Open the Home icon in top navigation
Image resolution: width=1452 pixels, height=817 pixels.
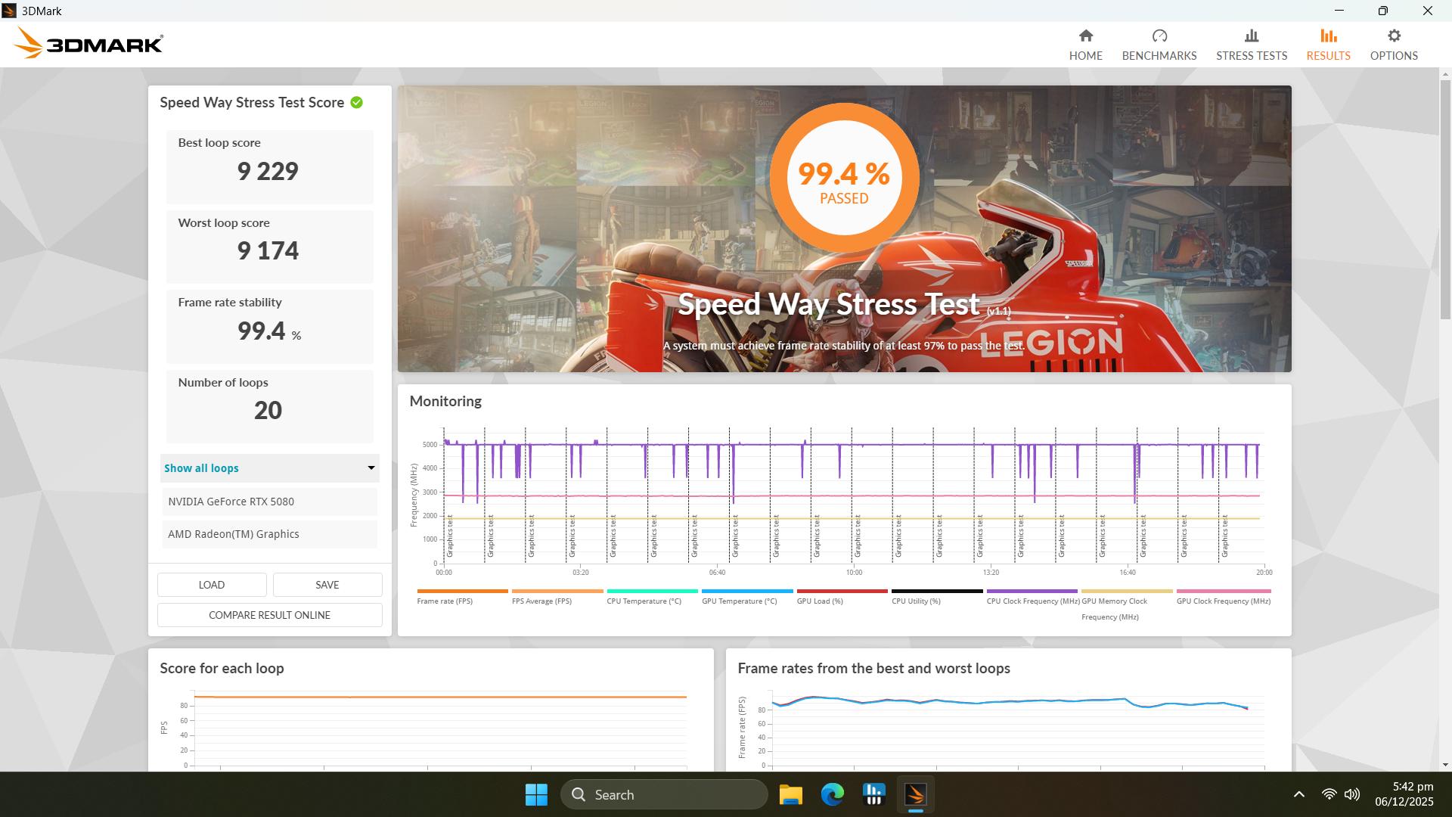tap(1085, 36)
